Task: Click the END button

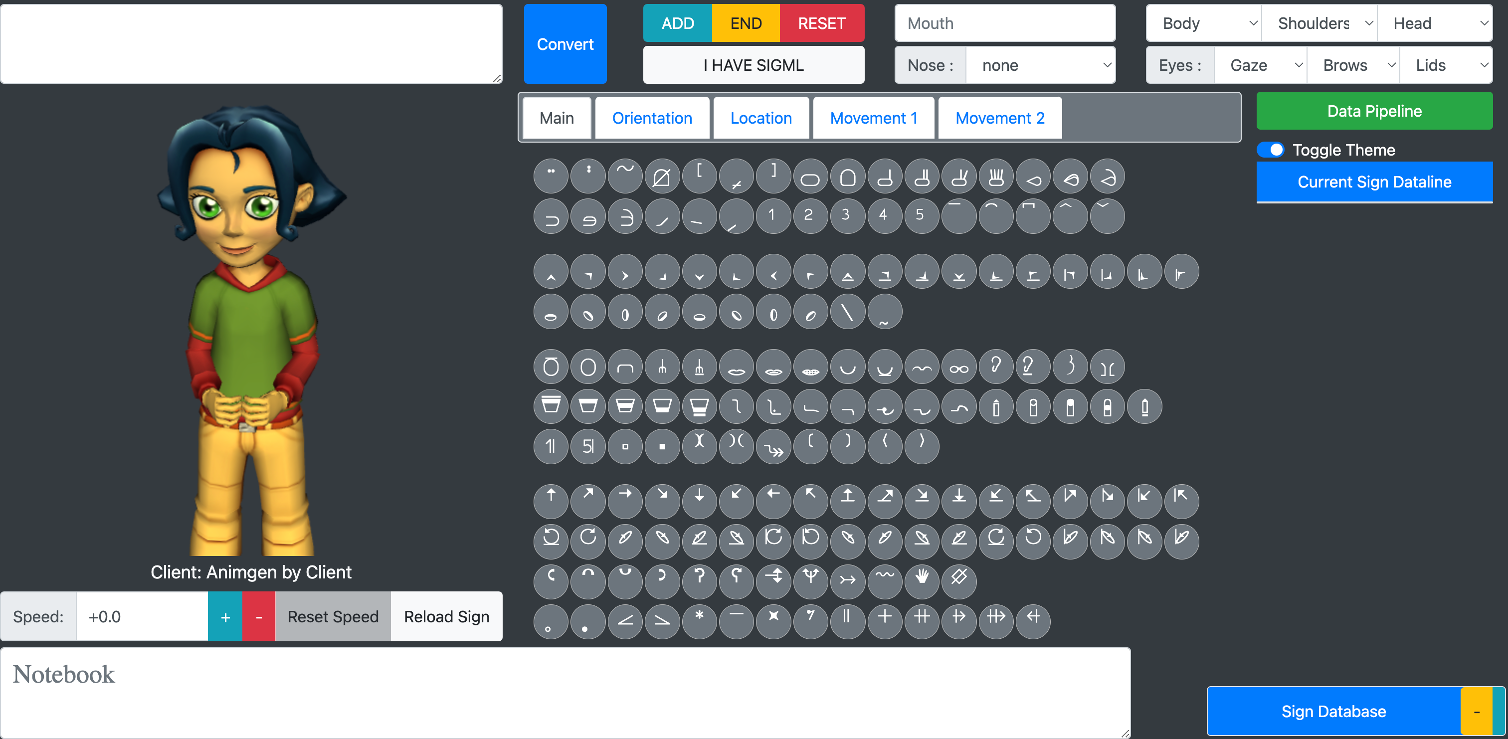Action: point(746,23)
